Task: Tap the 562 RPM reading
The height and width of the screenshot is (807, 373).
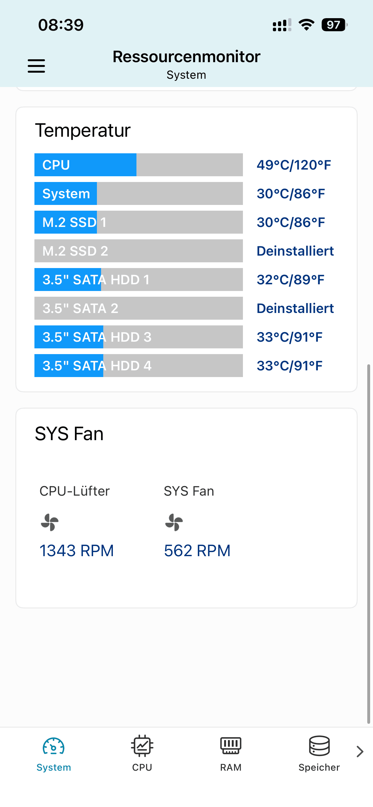Action: [197, 550]
